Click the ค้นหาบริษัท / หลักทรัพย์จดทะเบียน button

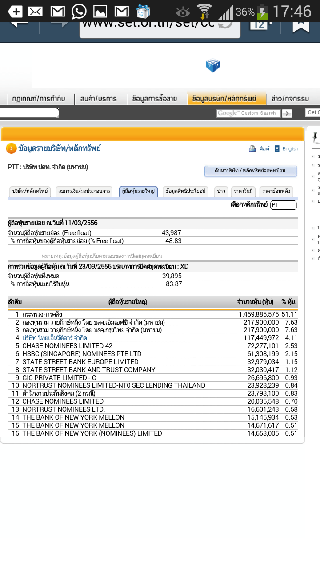click(250, 171)
